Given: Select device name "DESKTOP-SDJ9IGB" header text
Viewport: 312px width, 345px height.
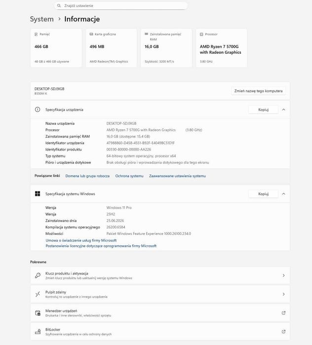Looking at the screenshot, I should tap(49, 89).
